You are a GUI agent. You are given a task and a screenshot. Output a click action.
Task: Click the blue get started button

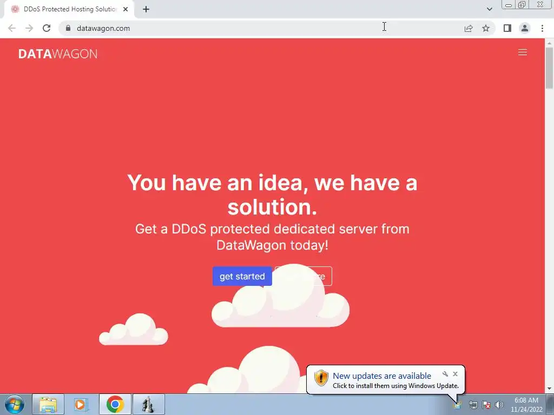pyautogui.click(x=242, y=276)
